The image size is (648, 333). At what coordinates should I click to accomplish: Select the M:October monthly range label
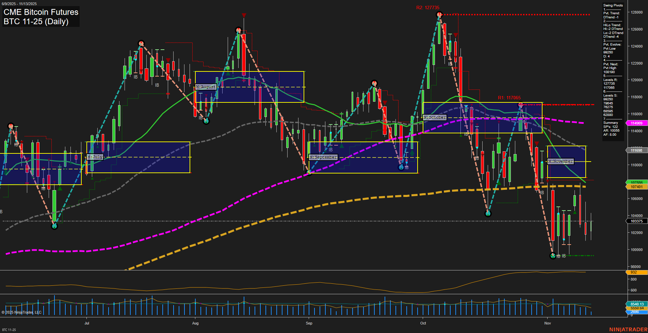(x=435, y=117)
